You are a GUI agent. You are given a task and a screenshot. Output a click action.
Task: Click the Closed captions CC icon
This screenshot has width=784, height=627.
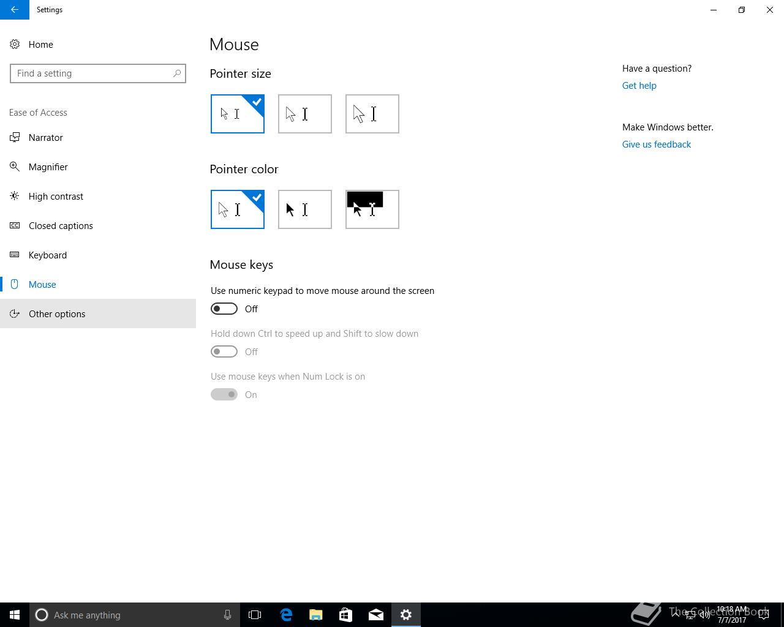pos(15,226)
